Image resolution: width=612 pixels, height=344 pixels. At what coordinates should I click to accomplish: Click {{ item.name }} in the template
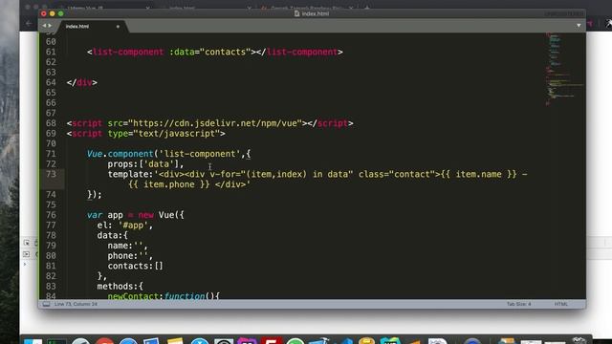pos(479,174)
